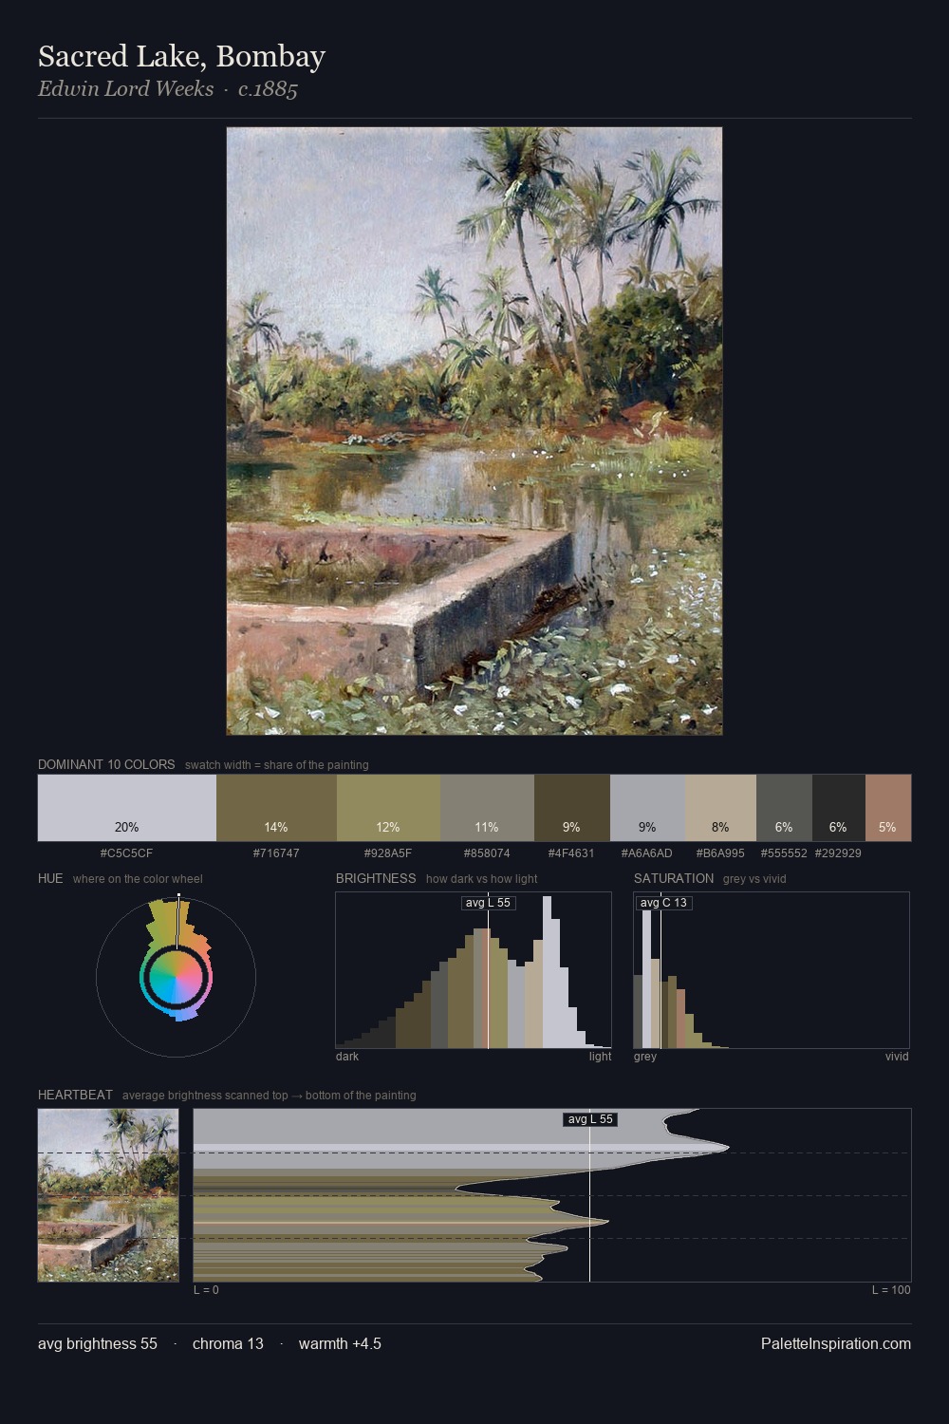Click the 'HEARTBEAT' section heading
The width and height of the screenshot is (949, 1424).
point(75,1095)
